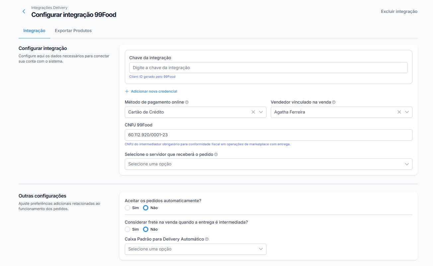
Task: Click help icon beside Caixa Padrão para Delivery
Action: (207, 239)
